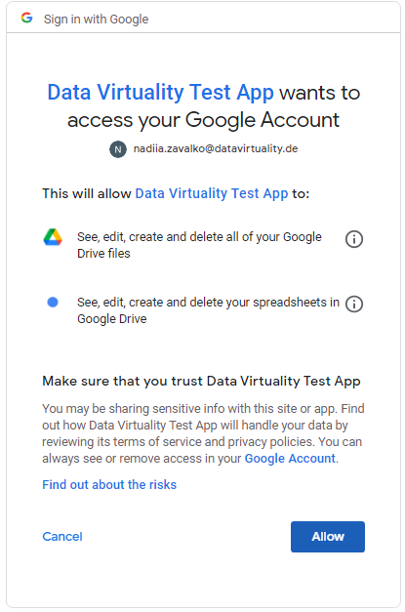Image resolution: width=405 pixels, height=612 pixels.
Task: Click the Google Drive triangle icon
Action: click(x=53, y=237)
